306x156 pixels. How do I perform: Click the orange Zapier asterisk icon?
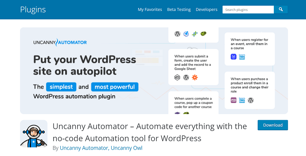click(195, 77)
